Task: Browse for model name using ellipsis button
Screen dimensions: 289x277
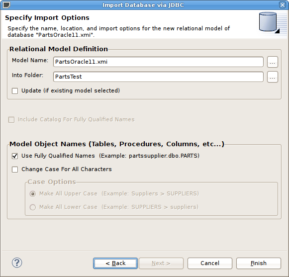Action: point(273,62)
